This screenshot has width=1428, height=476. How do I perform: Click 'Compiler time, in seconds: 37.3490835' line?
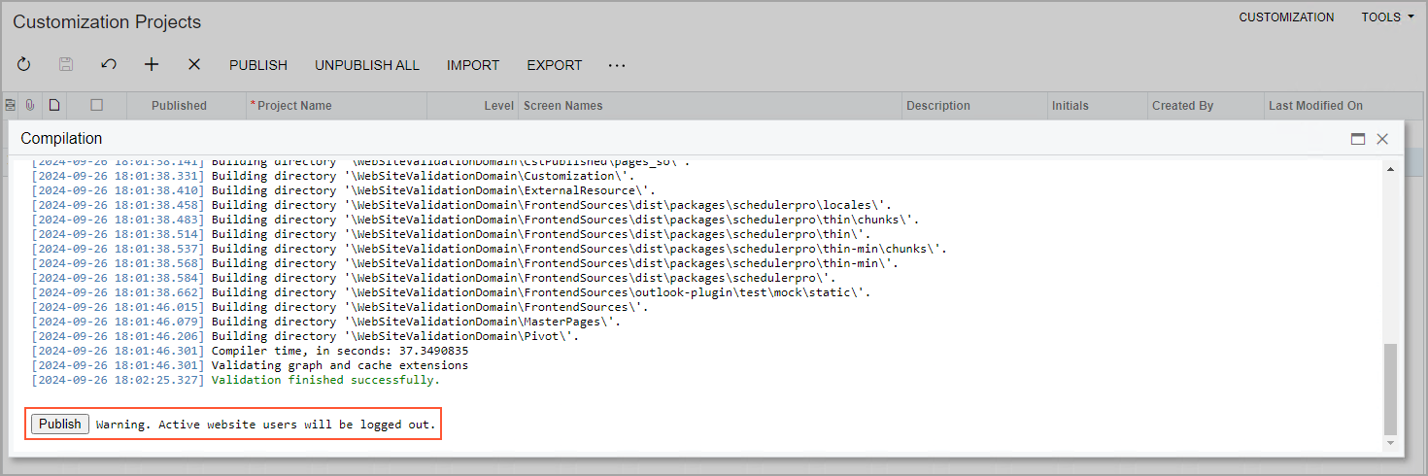click(339, 351)
